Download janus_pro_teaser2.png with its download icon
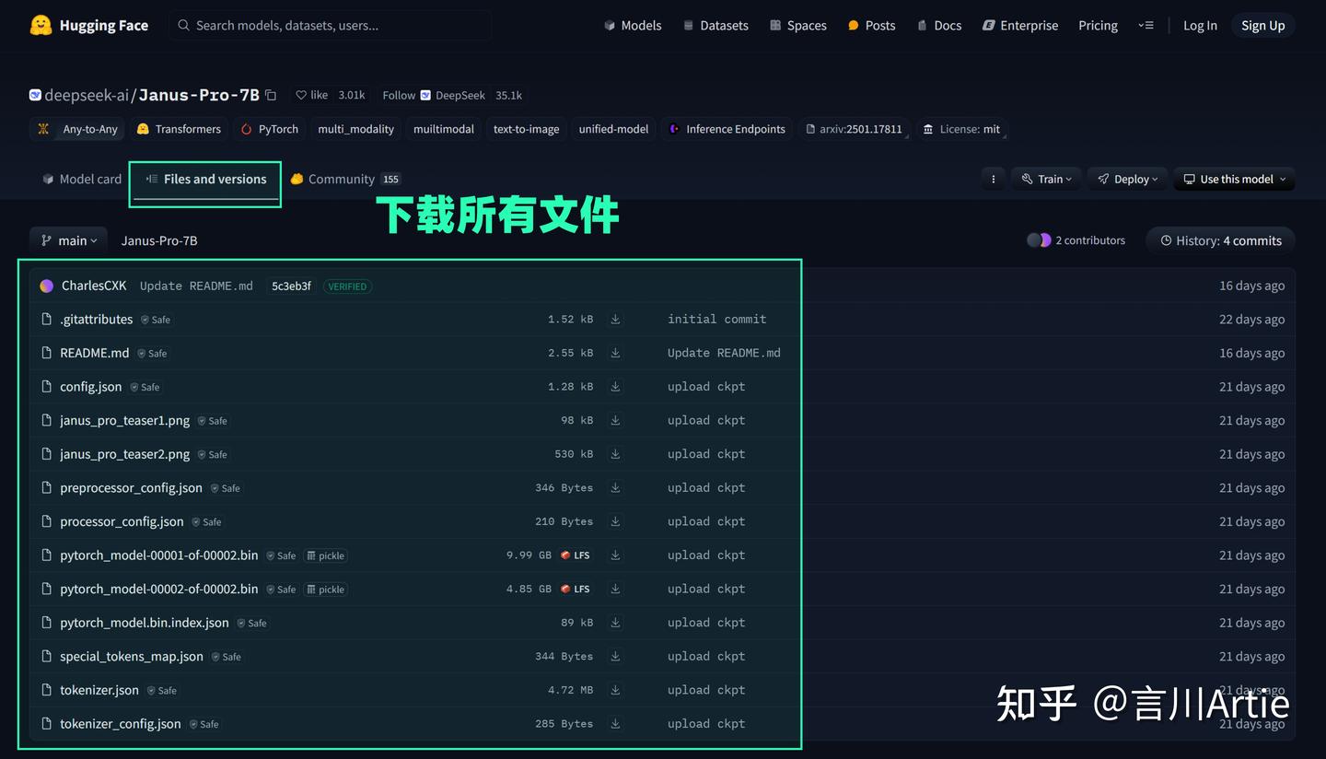 (615, 454)
